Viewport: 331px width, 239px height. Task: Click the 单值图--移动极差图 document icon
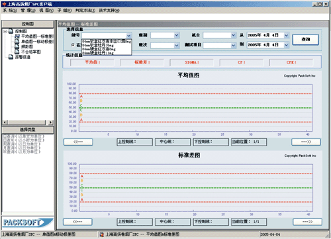pyautogui.click(x=17, y=41)
